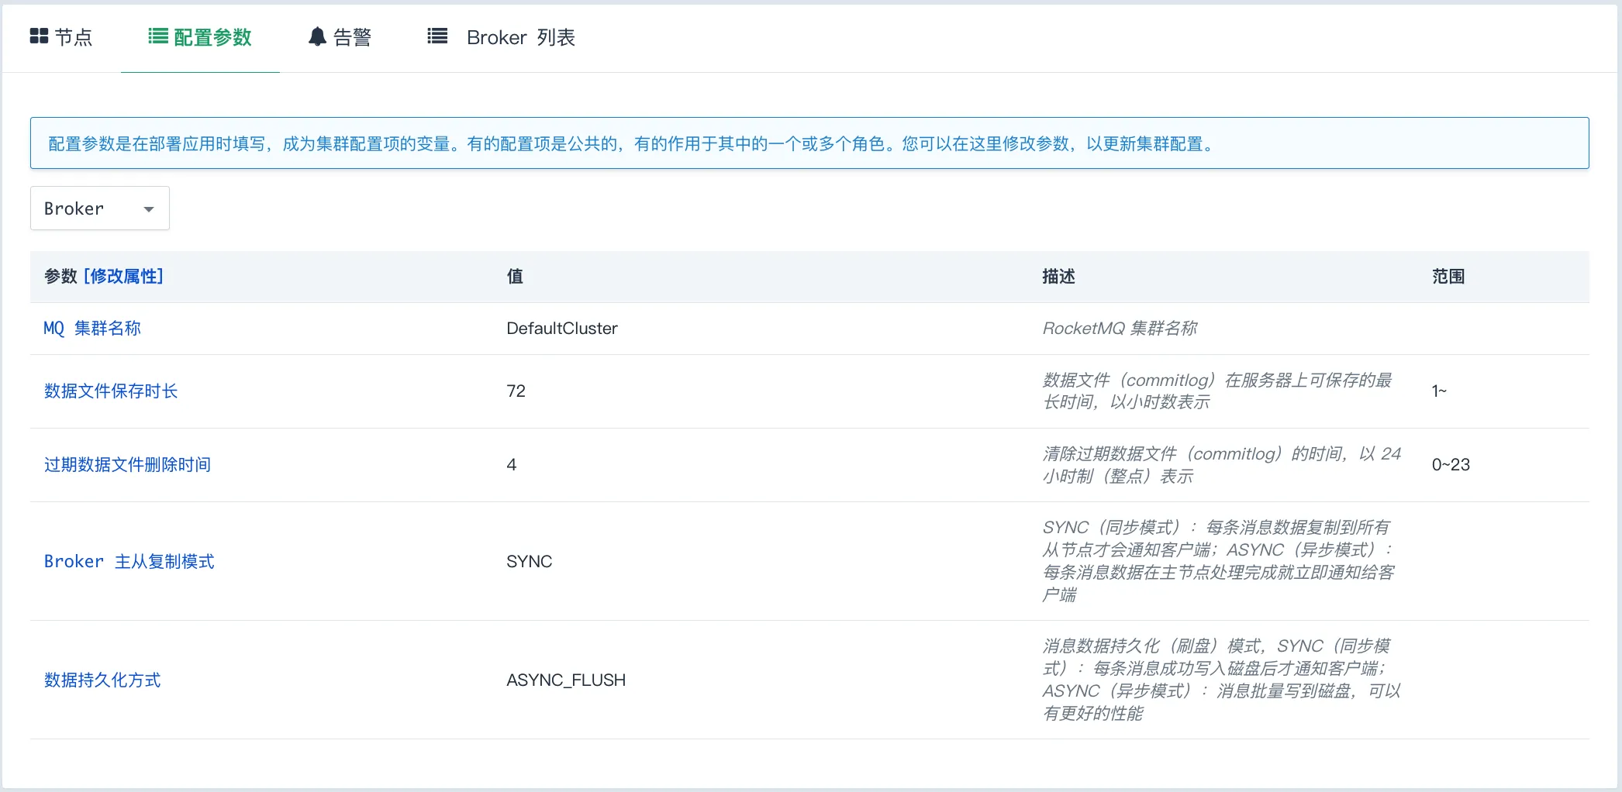Click the grid icon beside 节点
Viewport: 1622px width, 792px height.
point(39,36)
